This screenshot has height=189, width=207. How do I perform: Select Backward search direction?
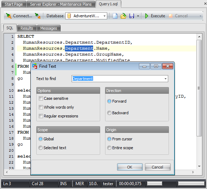109,113
